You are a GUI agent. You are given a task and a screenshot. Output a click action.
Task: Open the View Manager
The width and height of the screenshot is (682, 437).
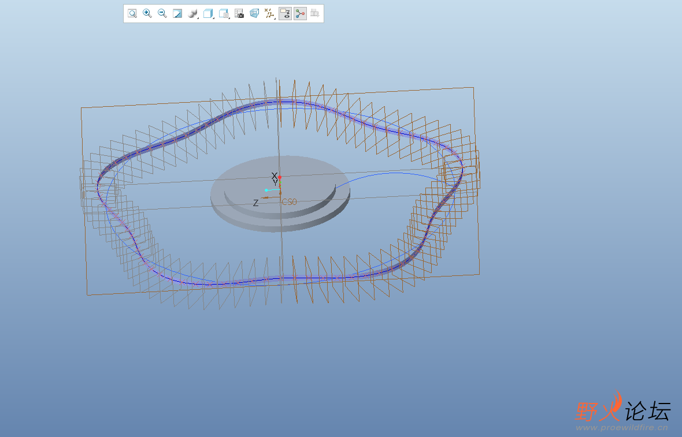[224, 13]
